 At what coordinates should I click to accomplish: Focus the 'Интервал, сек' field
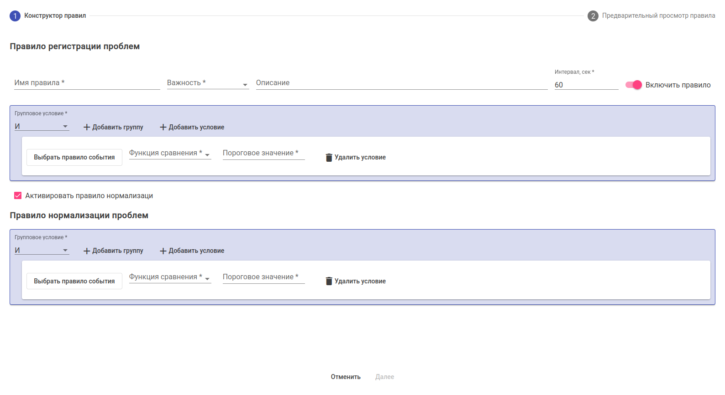pos(586,85)
